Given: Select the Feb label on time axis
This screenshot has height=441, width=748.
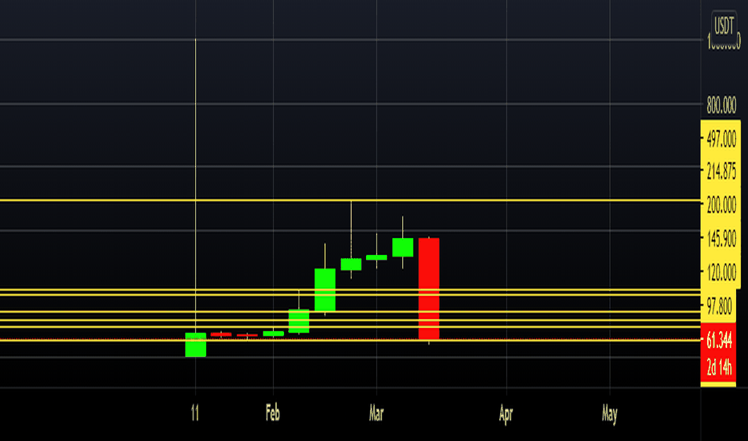Looking at the screenshot, I should point(273,413).
